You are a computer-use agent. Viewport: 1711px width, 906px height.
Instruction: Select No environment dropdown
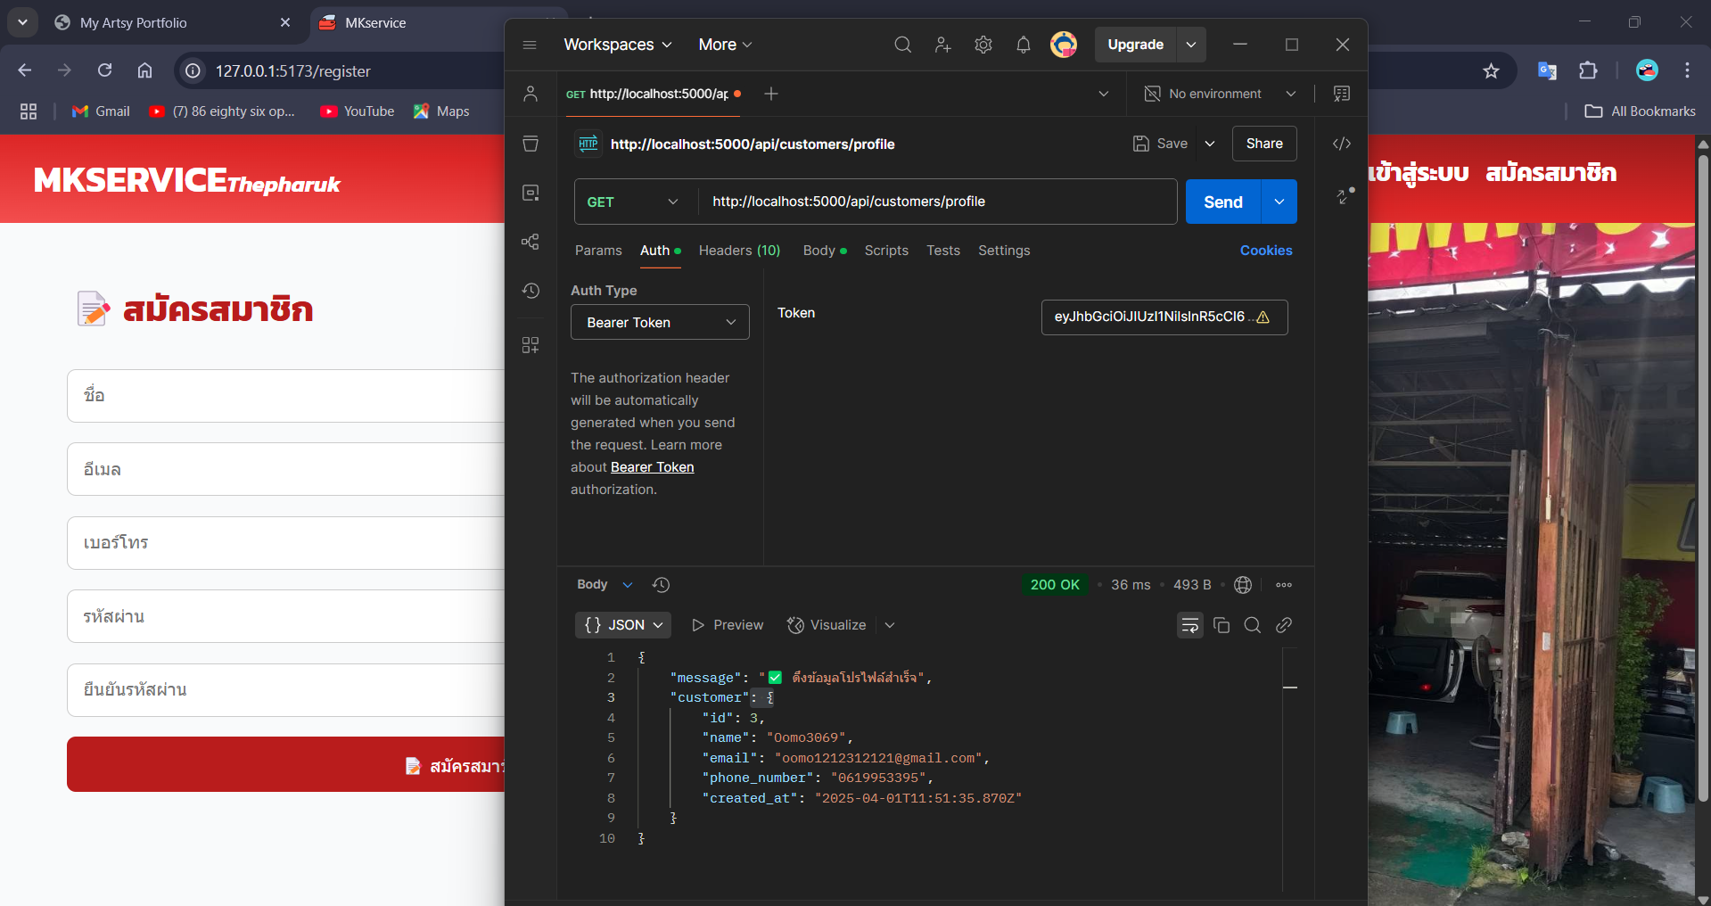coord(1220,94)
